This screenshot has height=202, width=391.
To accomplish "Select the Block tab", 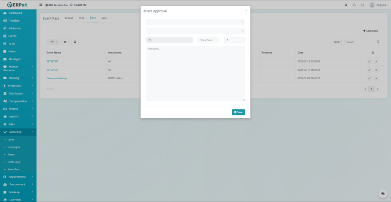I will 93,18.
